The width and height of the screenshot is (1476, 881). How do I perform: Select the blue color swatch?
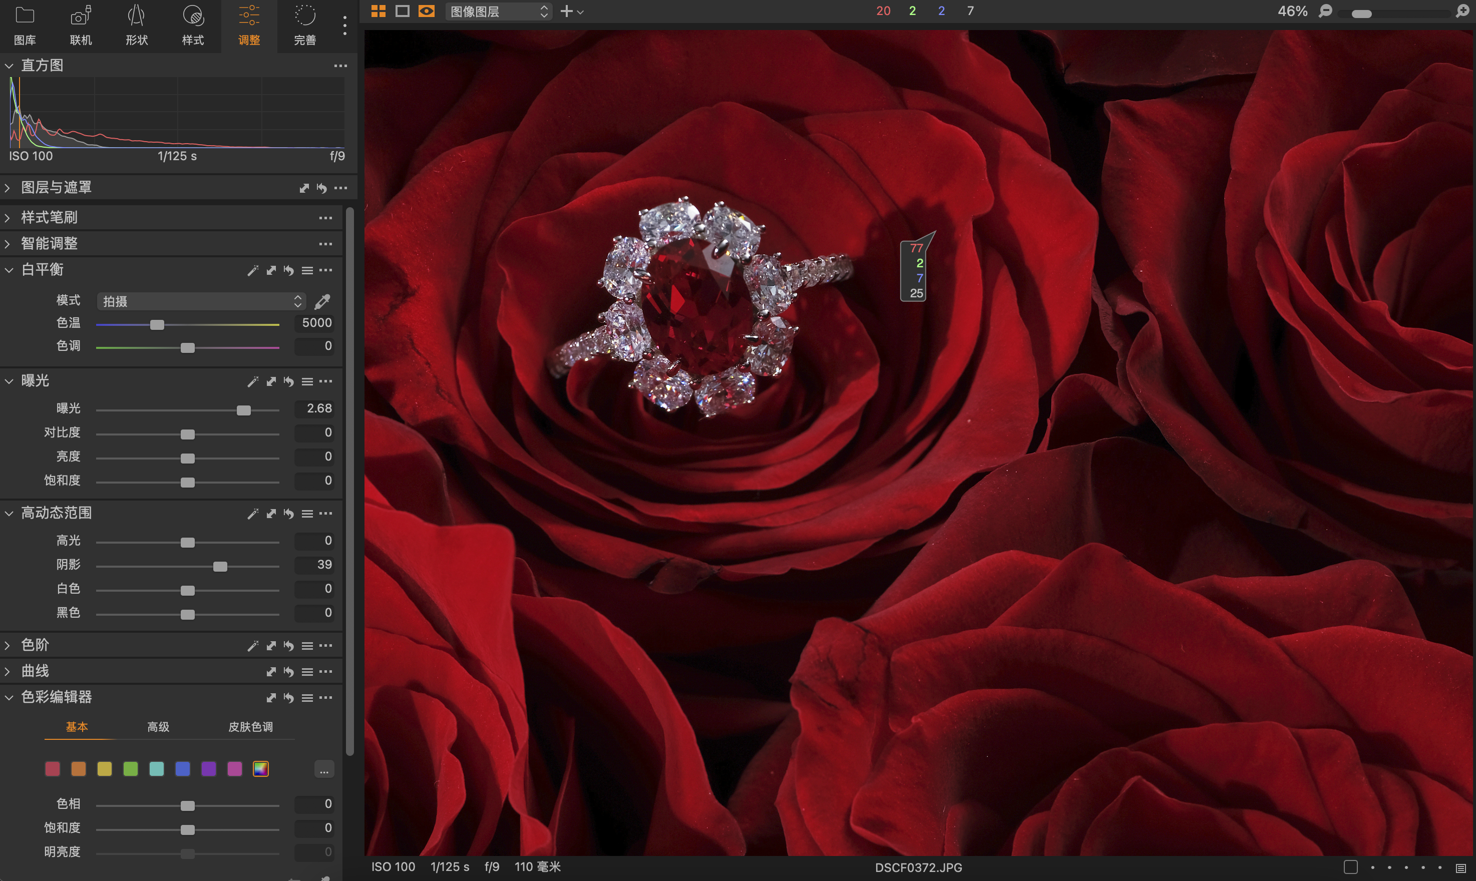coord(183,769)
